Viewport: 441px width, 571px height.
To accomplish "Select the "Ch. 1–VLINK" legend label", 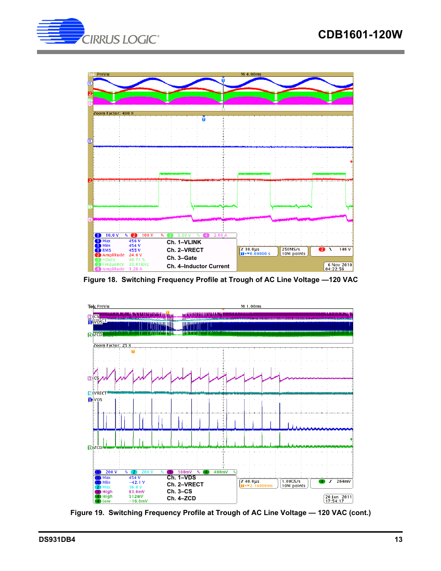I will (184, 242).
